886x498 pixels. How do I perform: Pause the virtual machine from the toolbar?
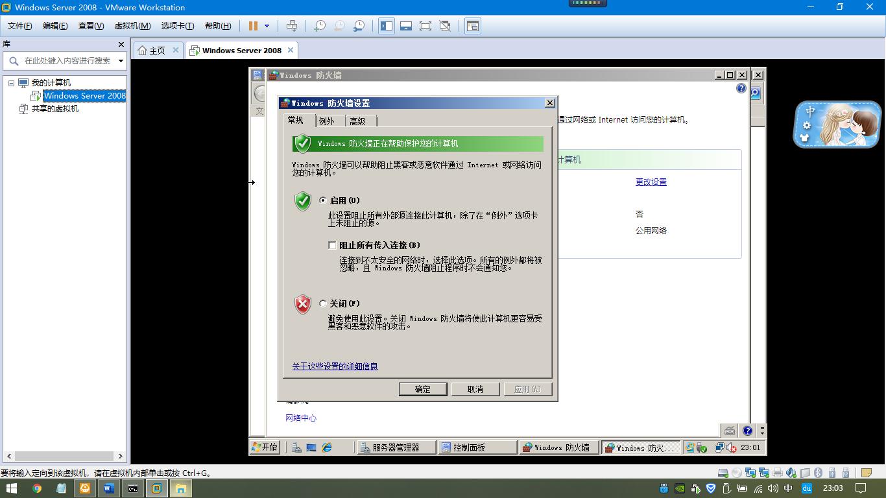coord(253,26)
